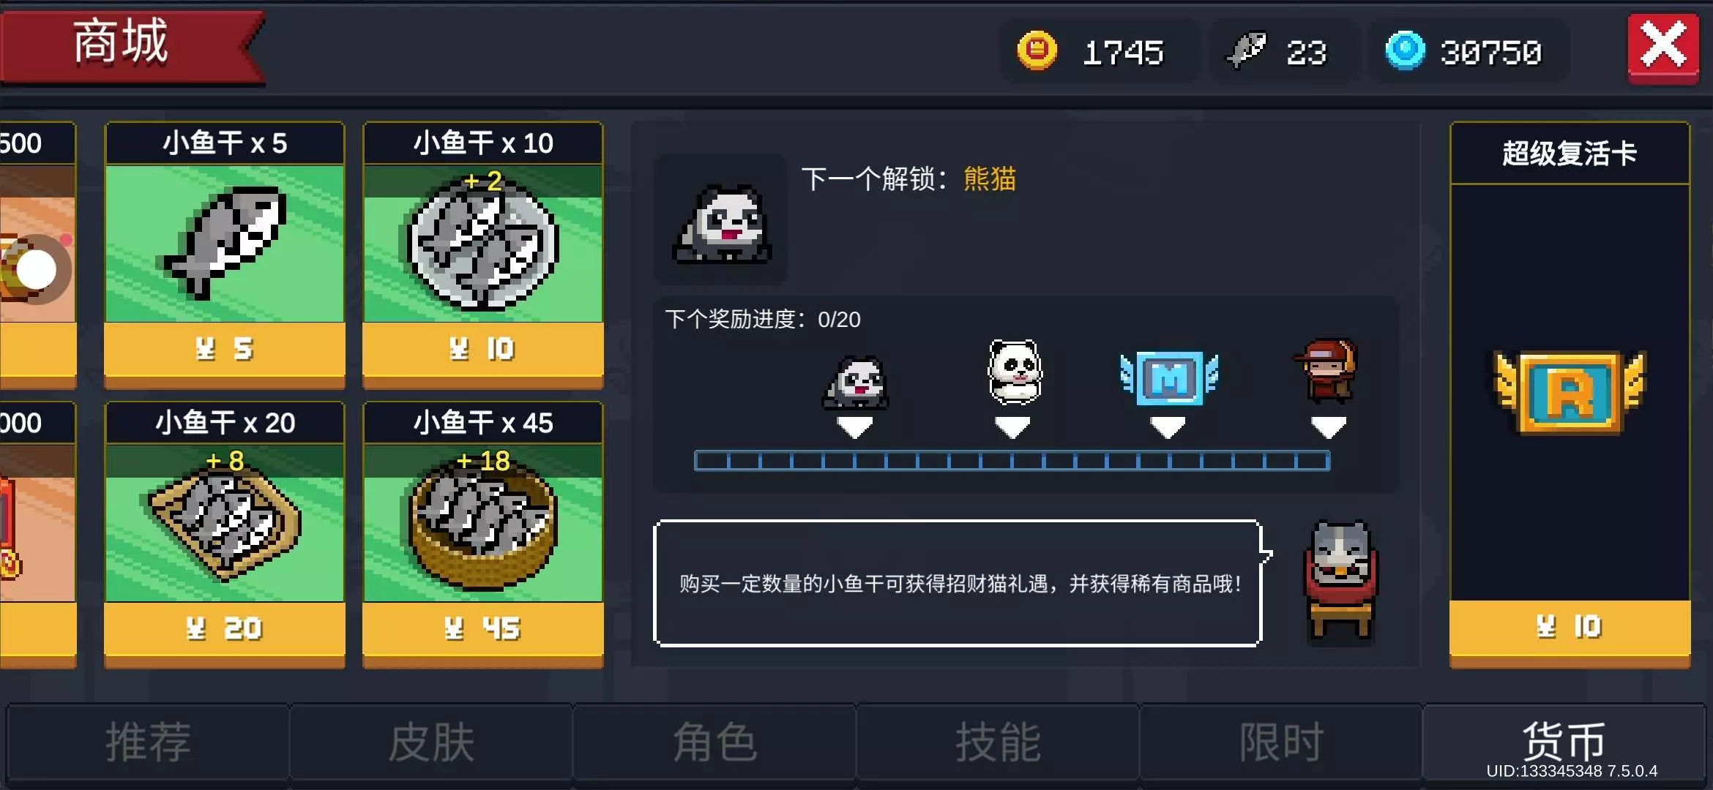Close the 商城 shop window

coord(1662,47)
